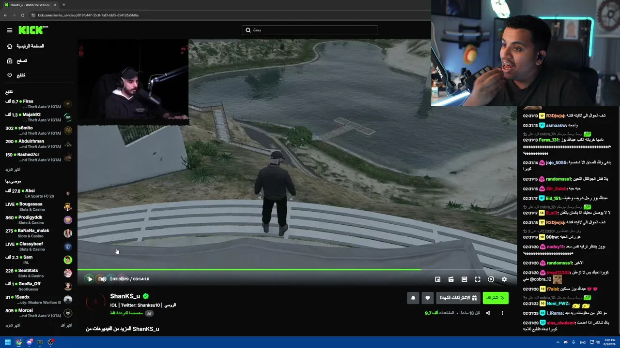Show fewer recommended channels
Screen dimensions: 620x348
(66, 325)
